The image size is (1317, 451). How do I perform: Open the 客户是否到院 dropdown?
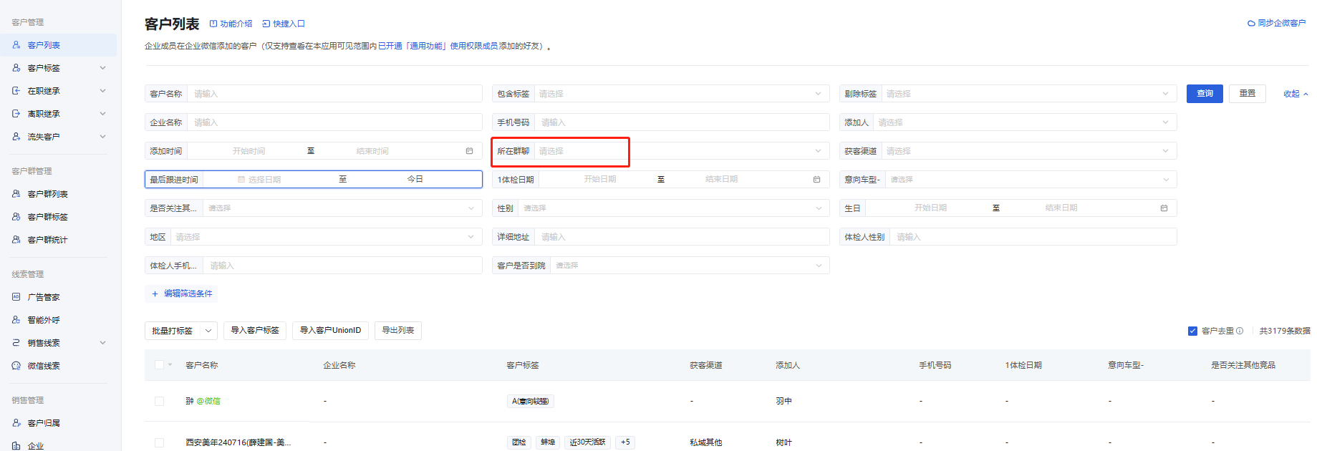tap(690, 266)
